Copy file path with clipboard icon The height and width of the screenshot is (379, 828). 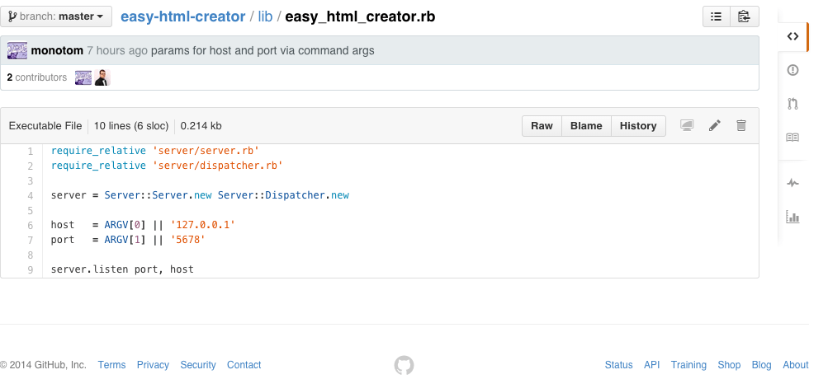[744, 16]
